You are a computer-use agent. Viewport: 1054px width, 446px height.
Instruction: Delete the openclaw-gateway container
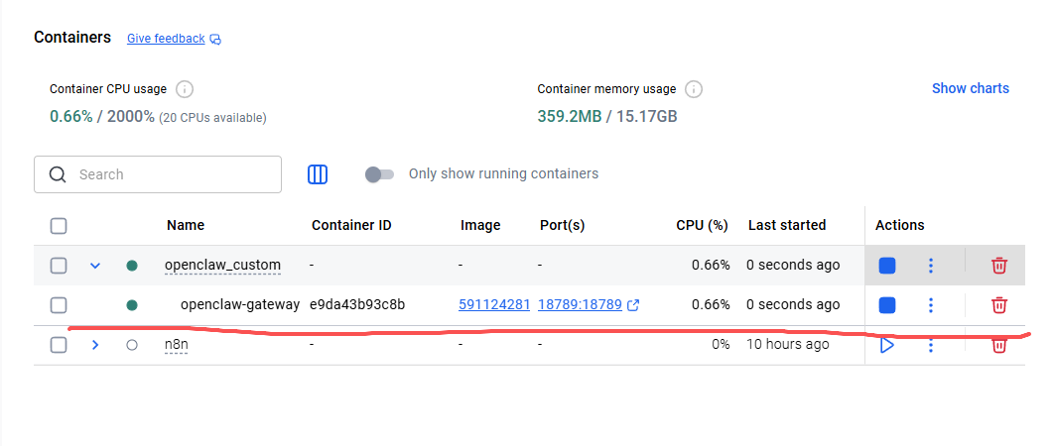[999, 305]
